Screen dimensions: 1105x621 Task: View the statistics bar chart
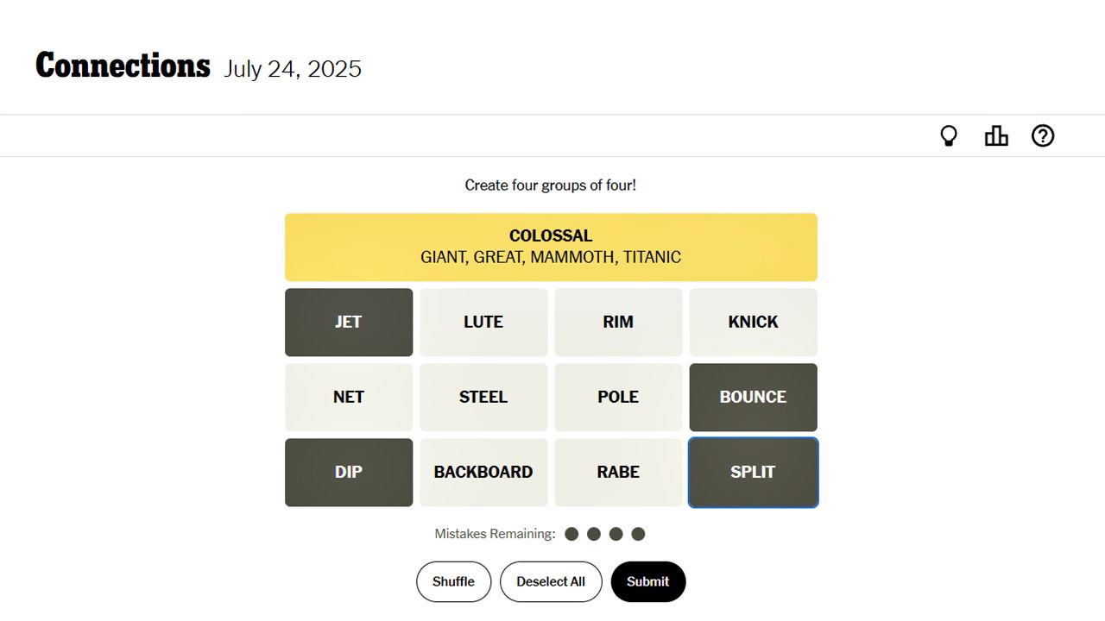pos(996,135)
